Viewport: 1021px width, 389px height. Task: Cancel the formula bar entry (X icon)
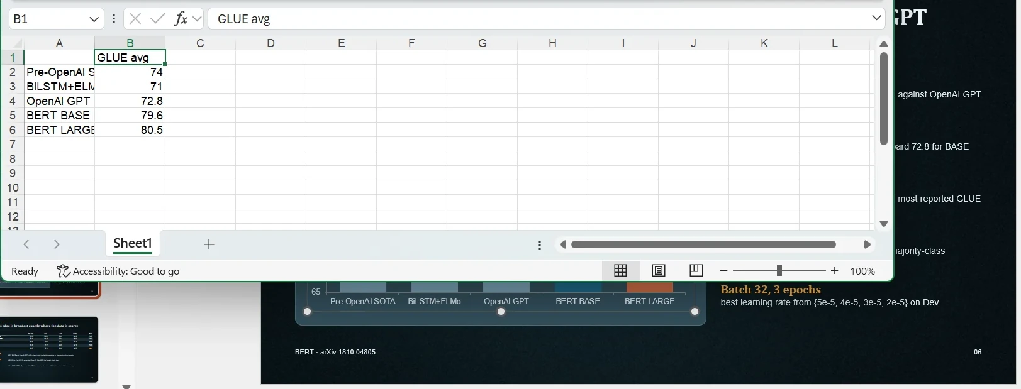[135, 19]
